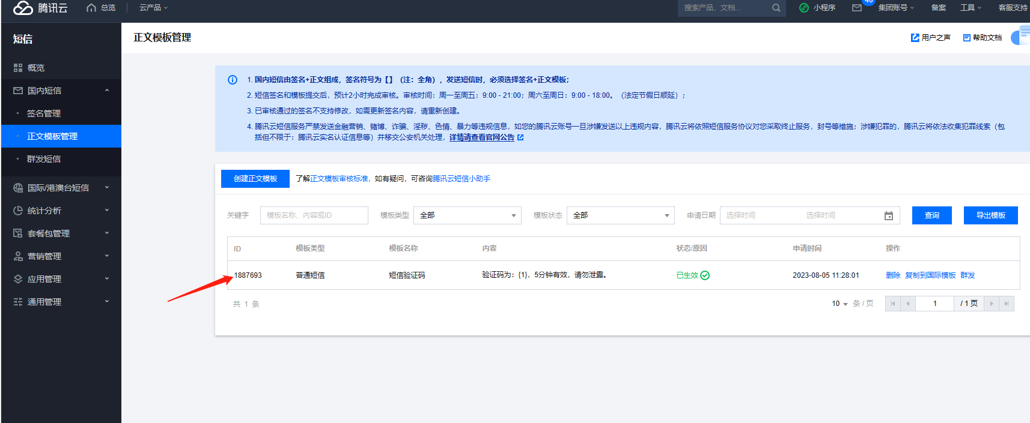Open the 腾讯云短信小助手 link
This screenshot has height=423, width=1030.
point(462,179)
